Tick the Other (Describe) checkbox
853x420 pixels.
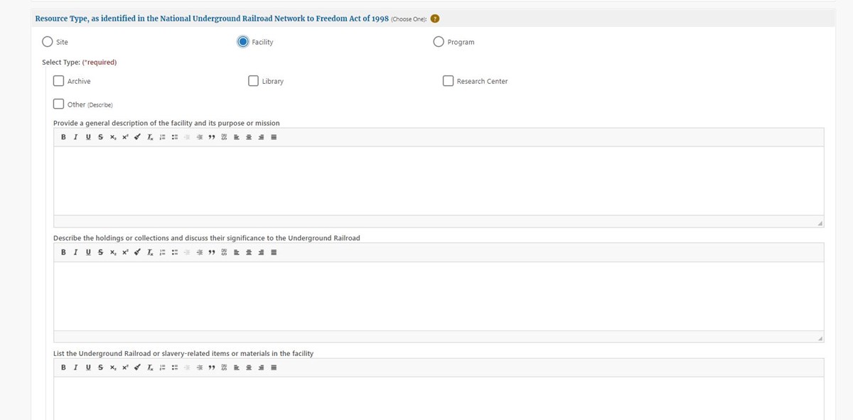click(59, 104)
